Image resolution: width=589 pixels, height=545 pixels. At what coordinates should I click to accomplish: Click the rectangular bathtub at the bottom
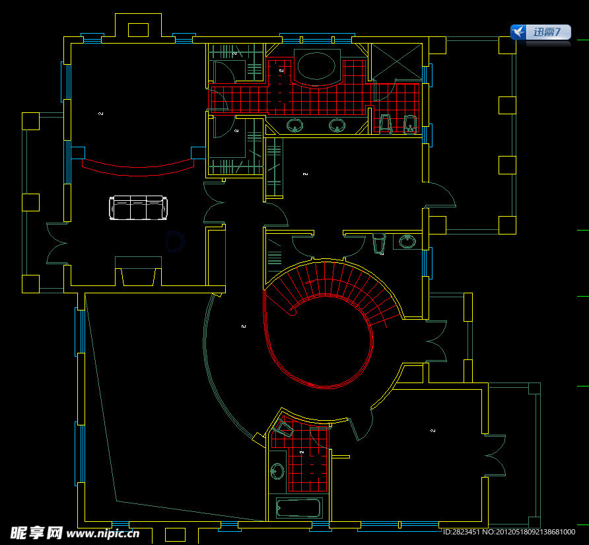coord(298,509)
